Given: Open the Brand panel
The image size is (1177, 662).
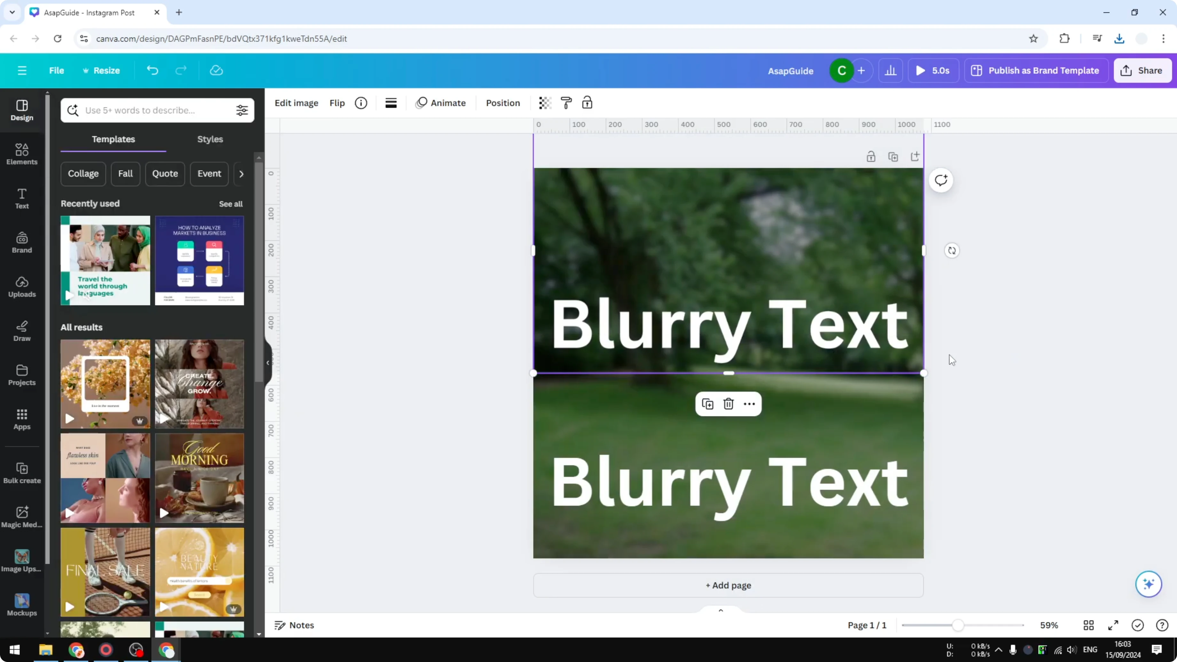Looking at the screenshot, I should [x=22, y=243].
